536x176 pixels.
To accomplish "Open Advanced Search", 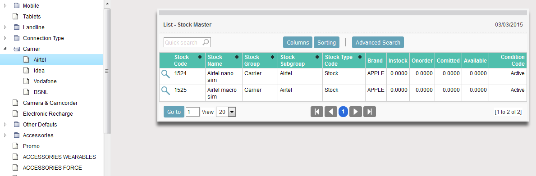I will pyautogui.click(x=378, y=43).
